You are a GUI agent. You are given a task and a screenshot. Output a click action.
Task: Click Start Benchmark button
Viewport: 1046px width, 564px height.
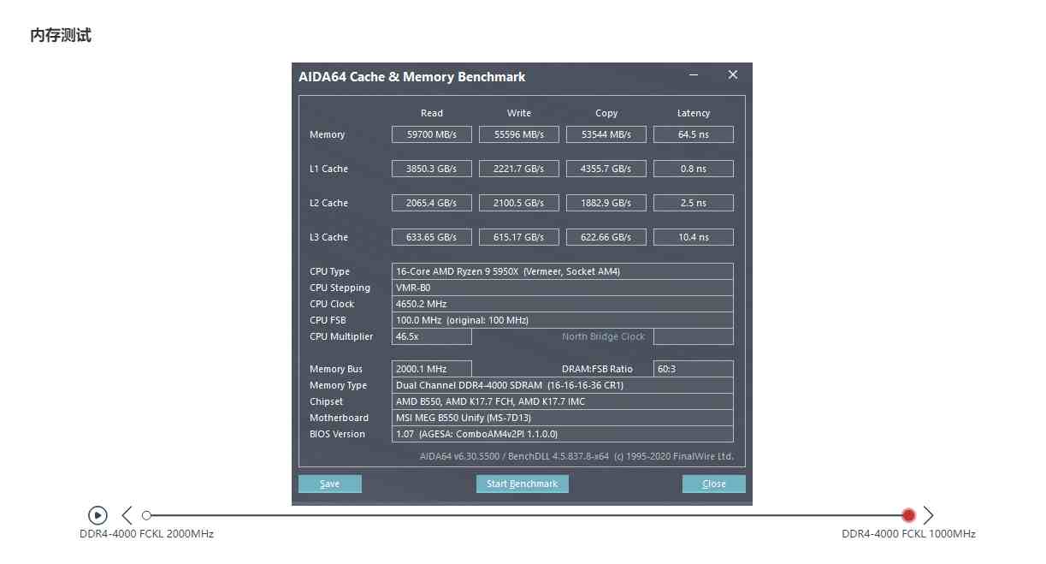[x=523, y=484]
